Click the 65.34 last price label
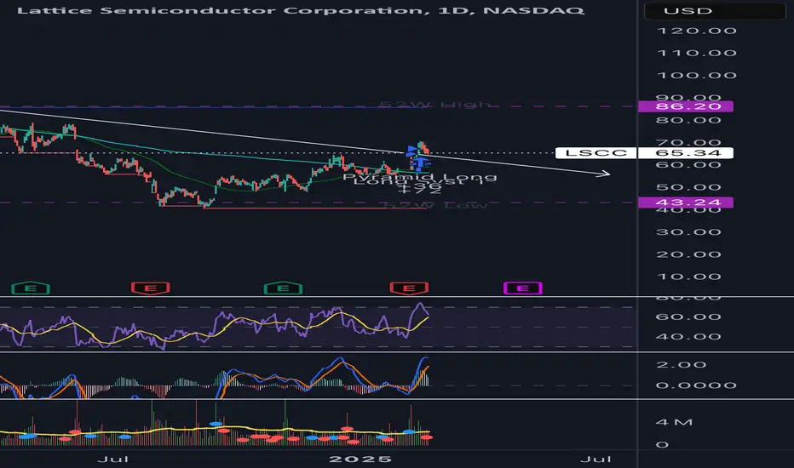Image resolution: width=794 pixels, height=468 pixels. (x=686, y=153)
